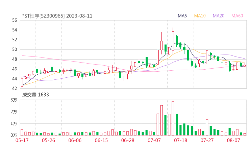250x148 pixels.
Task: Click the 0万 volume axis label
Action: click(x=14, y=135)
